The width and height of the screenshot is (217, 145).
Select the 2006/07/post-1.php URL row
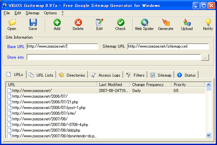(106, 108)
